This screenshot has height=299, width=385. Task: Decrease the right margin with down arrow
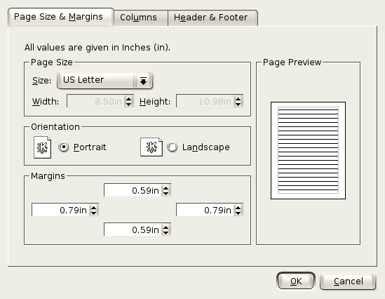[x=238, y=213]
